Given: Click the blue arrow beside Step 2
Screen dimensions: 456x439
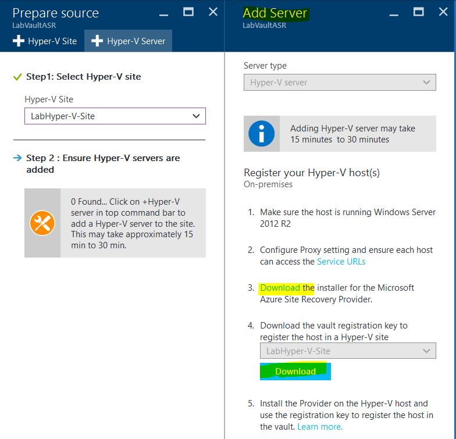Looking at the screenshot, I should click(x=17, y=158).
